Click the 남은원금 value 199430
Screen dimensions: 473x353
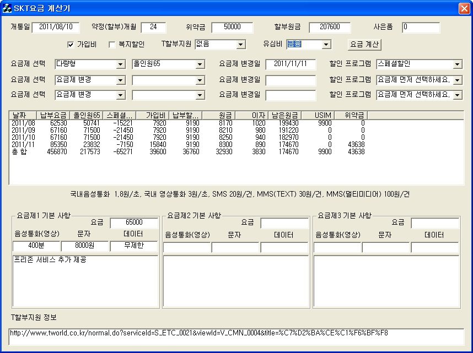pos(289,123)
